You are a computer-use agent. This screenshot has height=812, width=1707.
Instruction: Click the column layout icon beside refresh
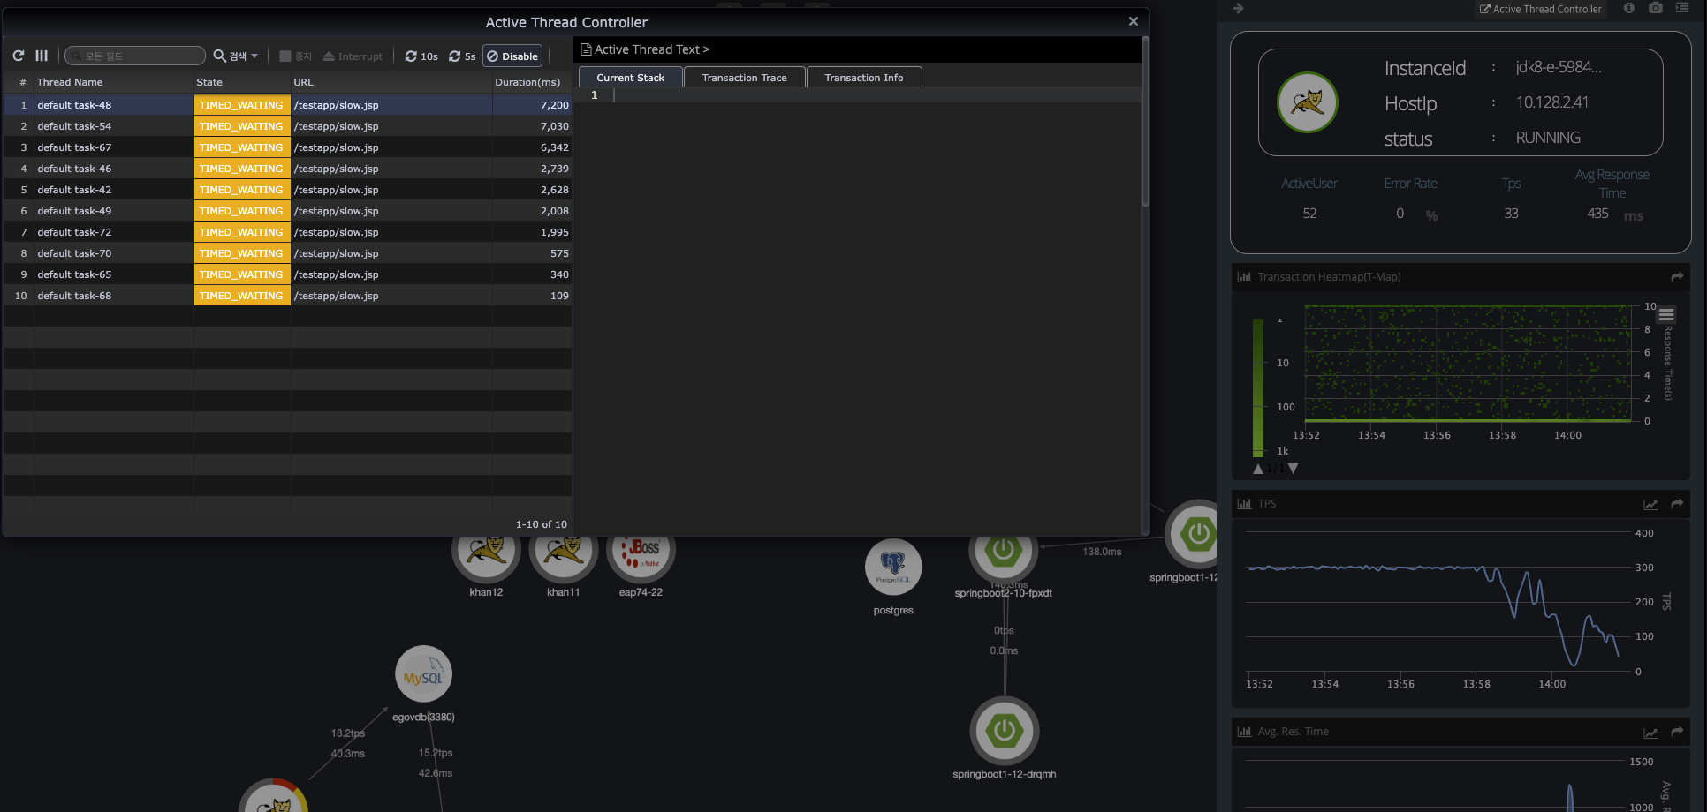(x=42, y=56)
